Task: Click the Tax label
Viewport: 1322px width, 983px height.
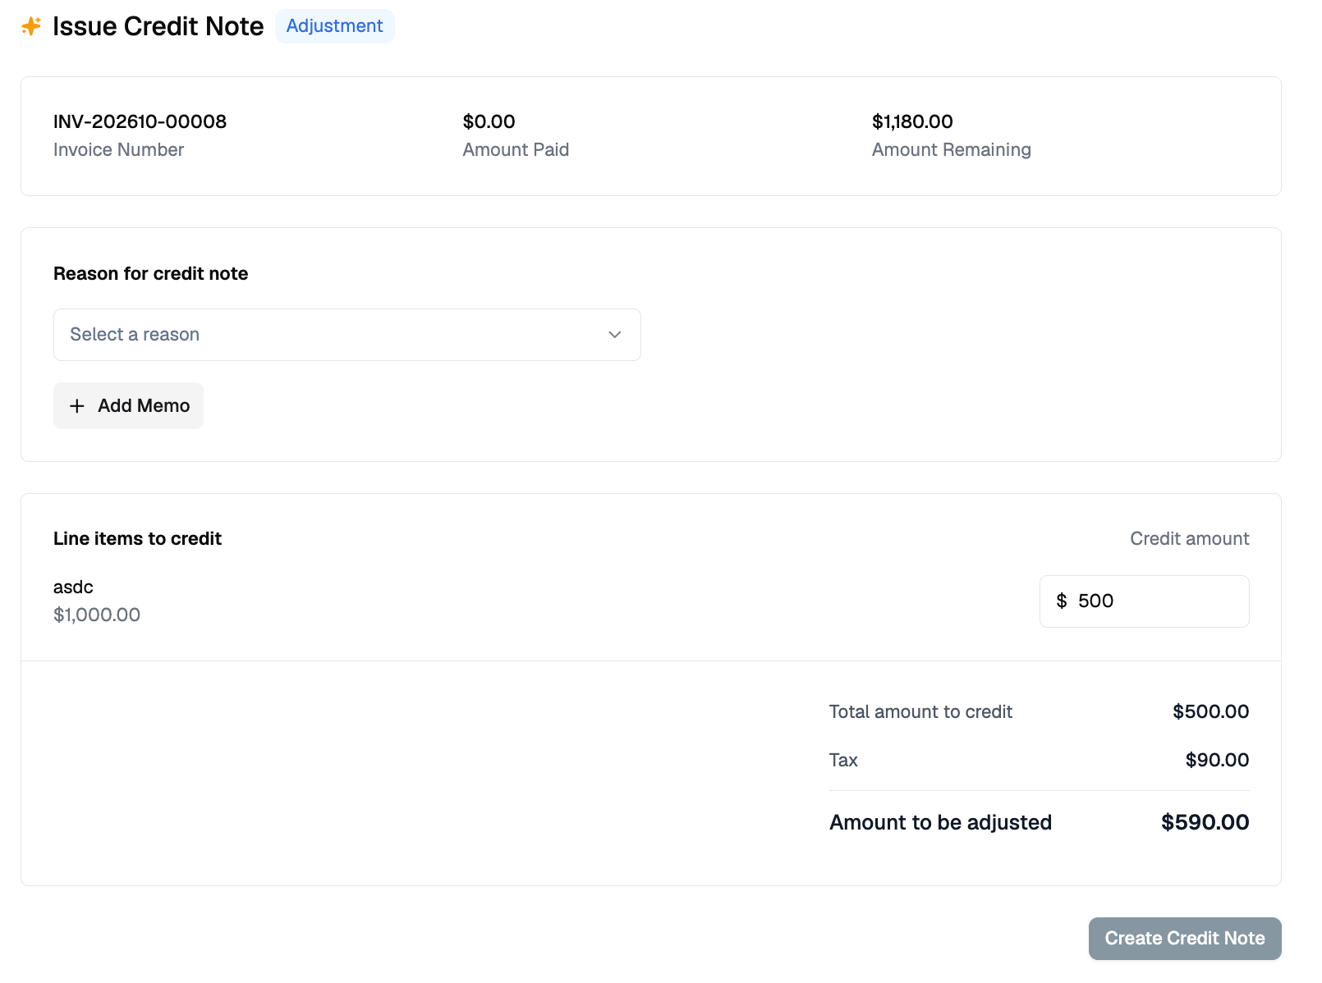Action: coord(843,760)
